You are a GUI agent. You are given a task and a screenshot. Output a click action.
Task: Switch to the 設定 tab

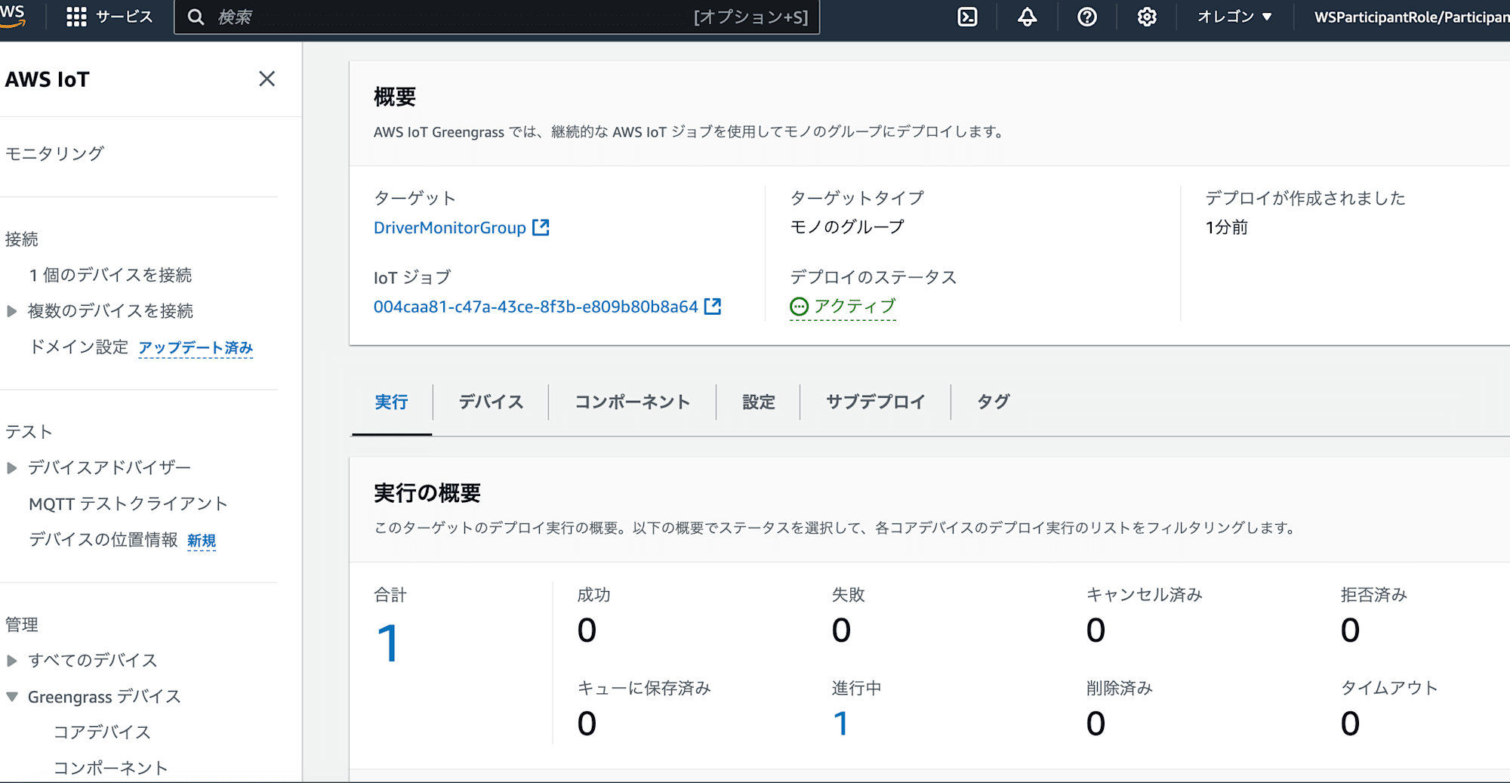tap(758, 402)
